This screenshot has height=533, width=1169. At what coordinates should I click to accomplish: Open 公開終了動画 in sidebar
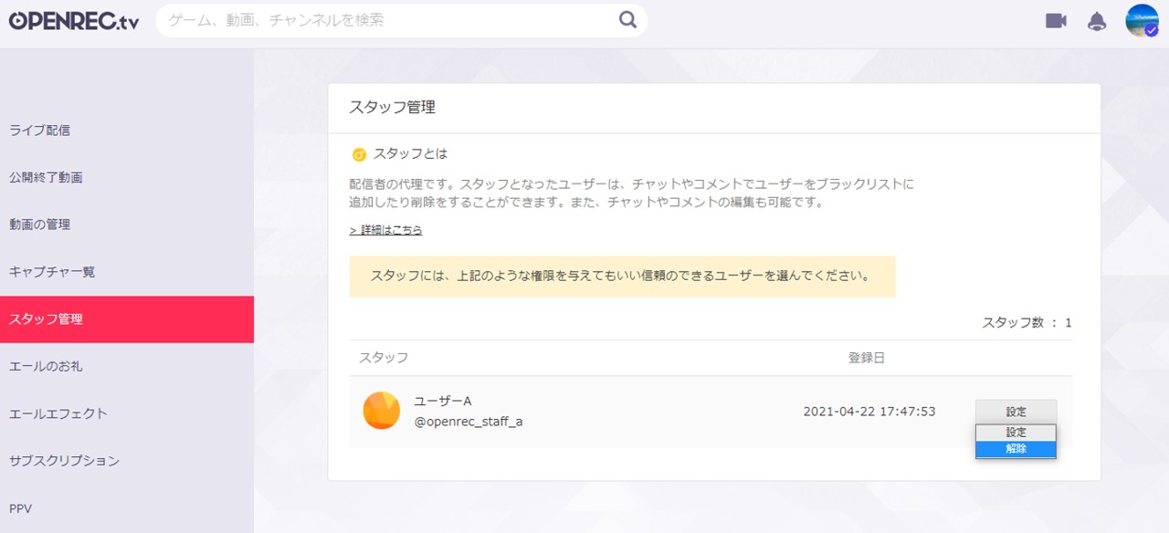(x=46, y=178)
